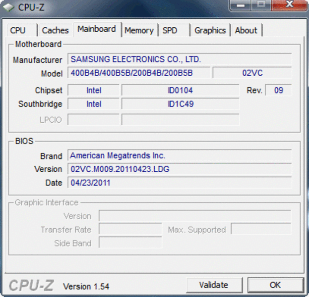Open the Caches tab
309x297 pixels.
tap(56, 30)
